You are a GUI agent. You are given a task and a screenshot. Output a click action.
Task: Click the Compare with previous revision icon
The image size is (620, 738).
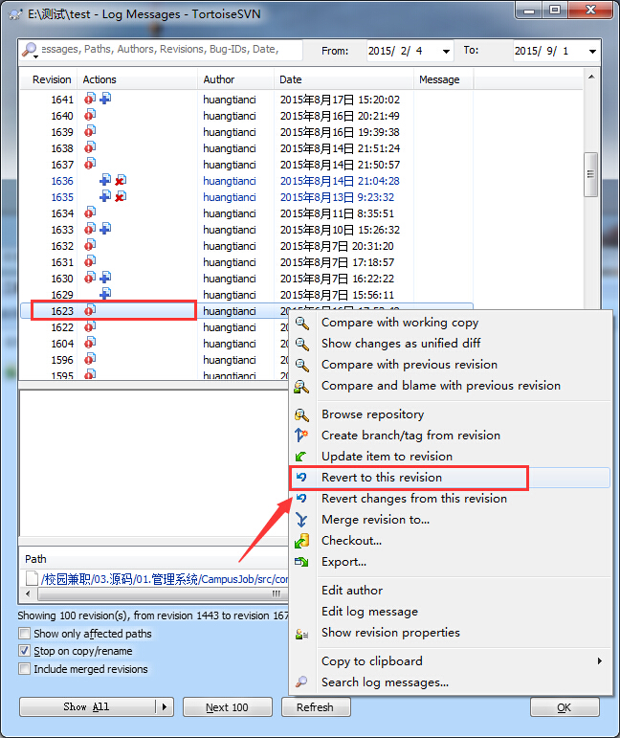(x=301, y=366)
